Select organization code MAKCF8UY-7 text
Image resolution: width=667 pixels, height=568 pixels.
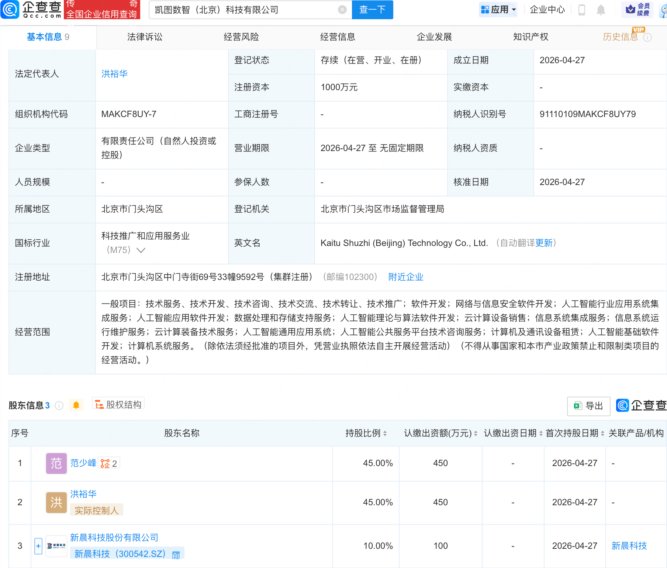pos(129,114)
